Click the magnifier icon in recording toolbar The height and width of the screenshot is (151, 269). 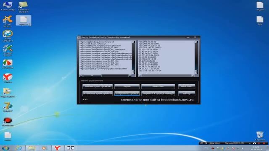click(206, 143)
